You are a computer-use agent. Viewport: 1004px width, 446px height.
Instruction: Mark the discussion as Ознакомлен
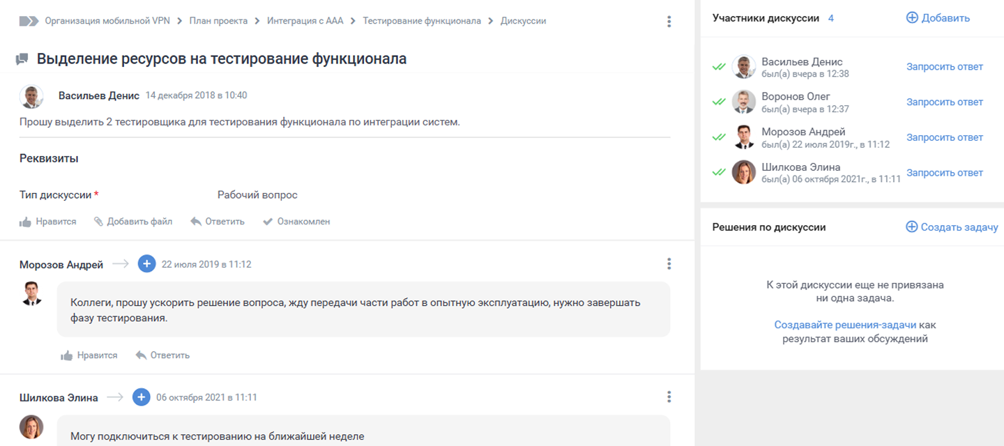pos(296,222)
